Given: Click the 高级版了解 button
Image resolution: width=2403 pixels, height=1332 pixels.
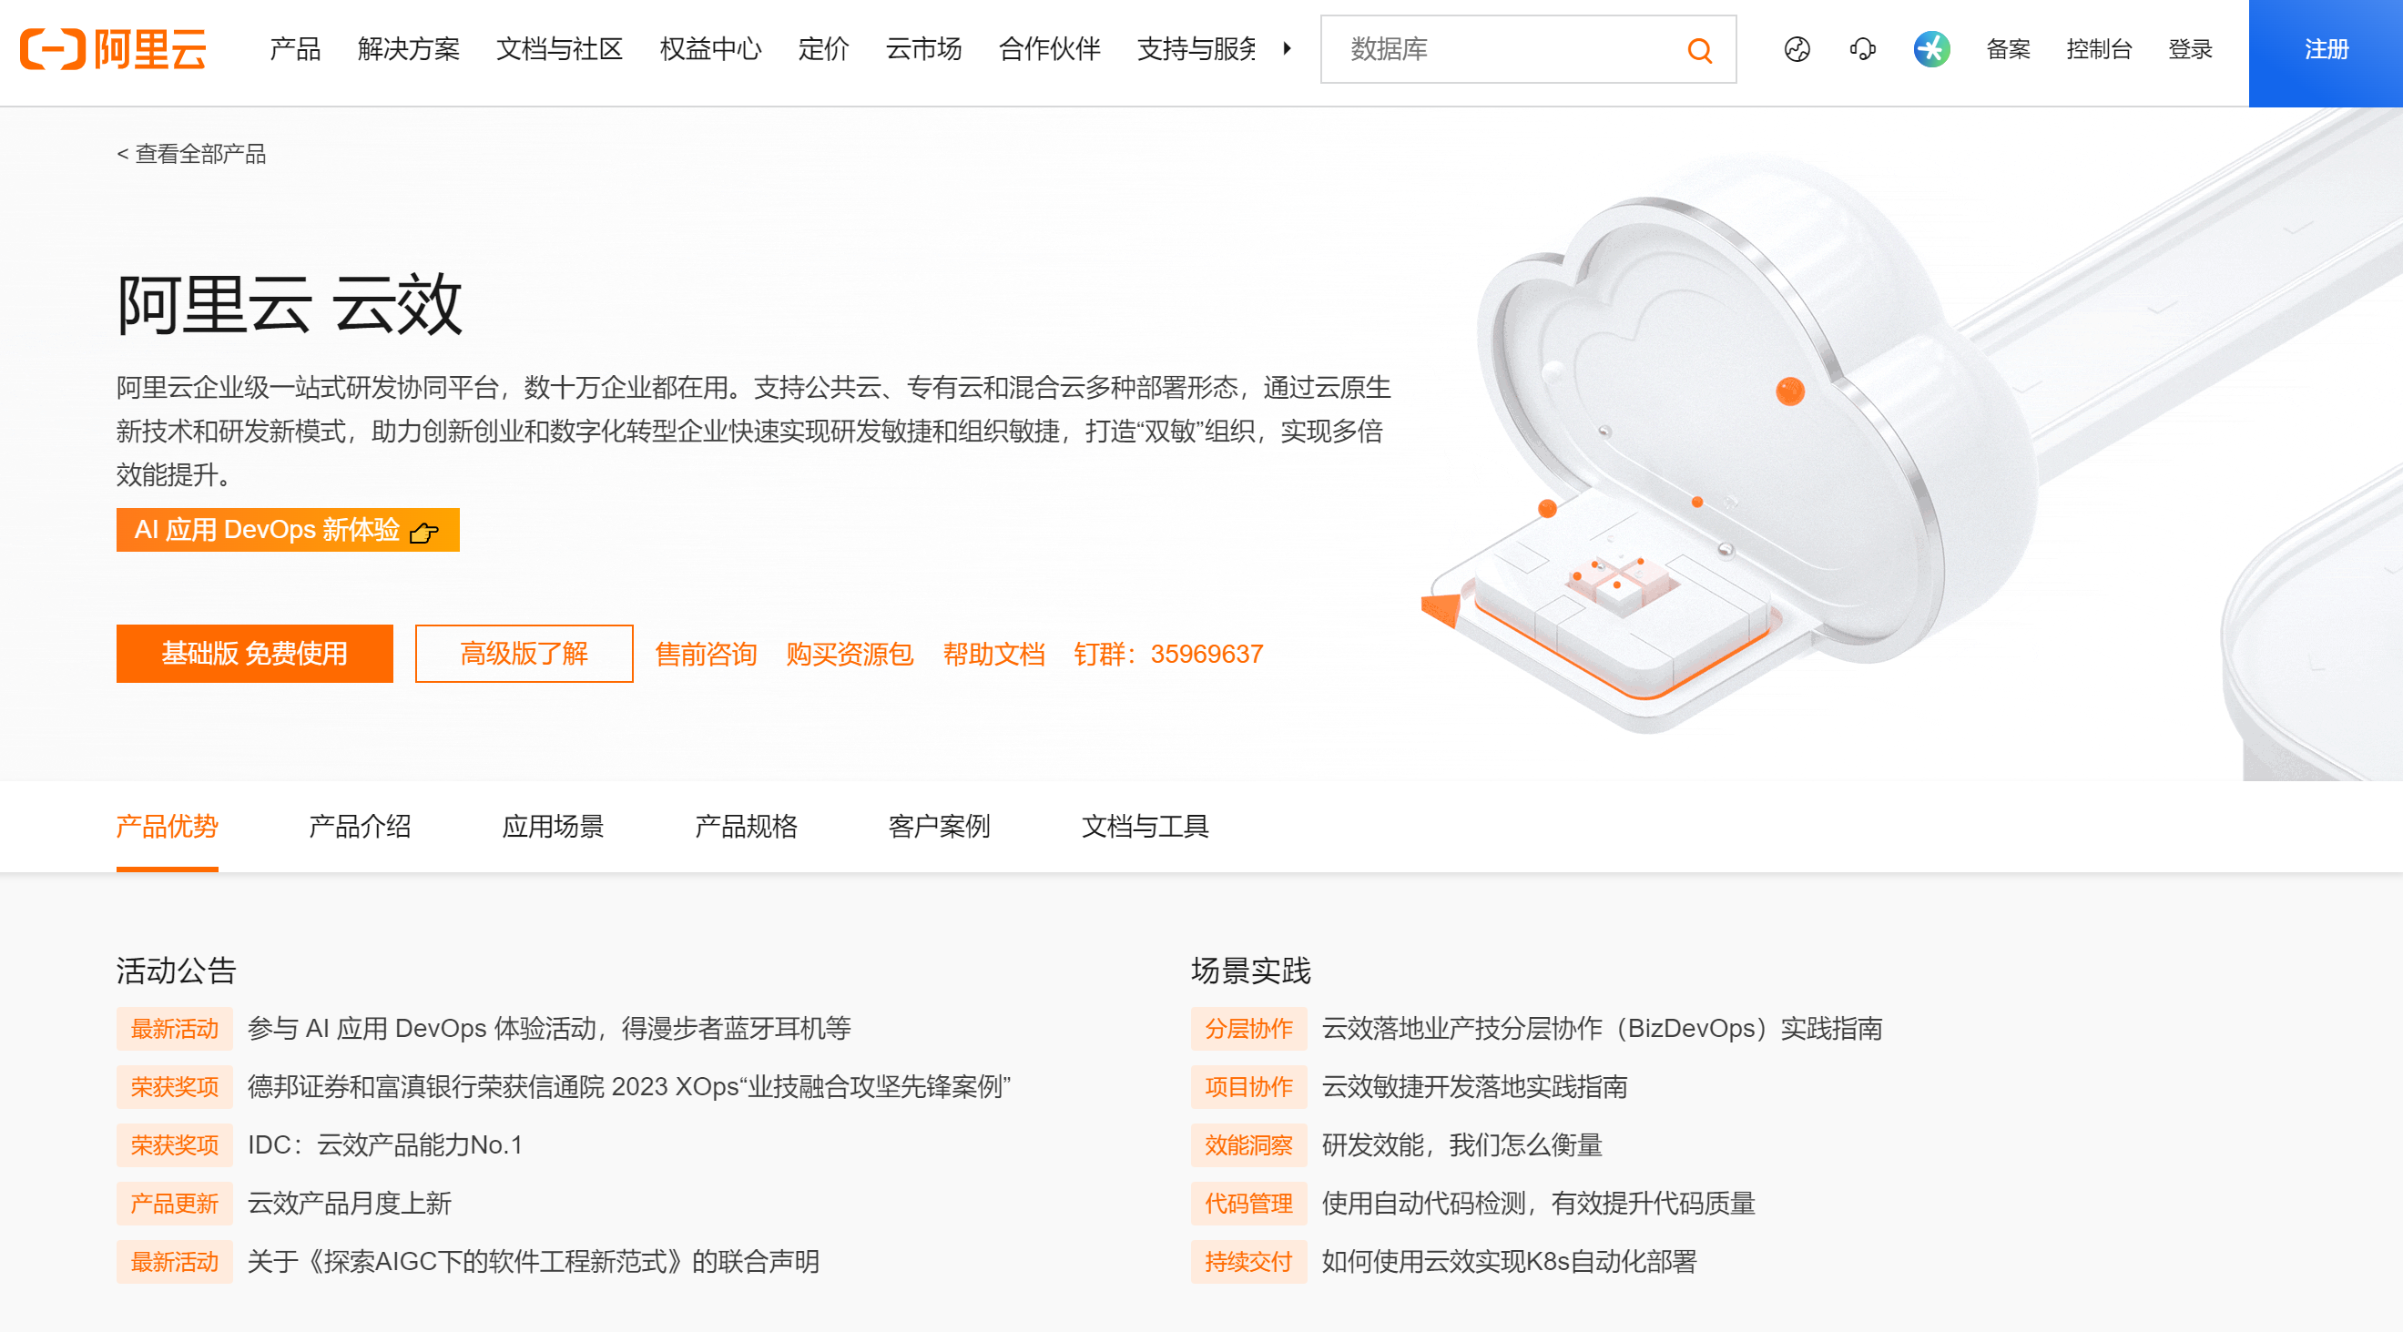Looking at the screenshot, I should (x=524, y=653).
